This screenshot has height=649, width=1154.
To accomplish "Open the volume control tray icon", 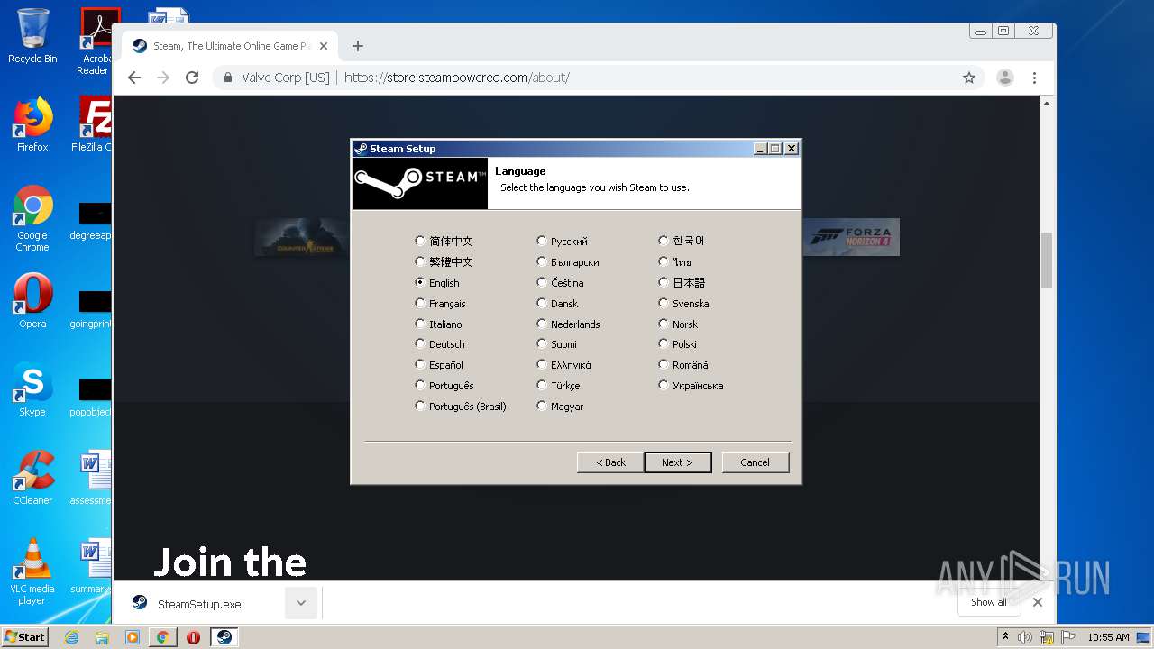I will point(1025,637).
